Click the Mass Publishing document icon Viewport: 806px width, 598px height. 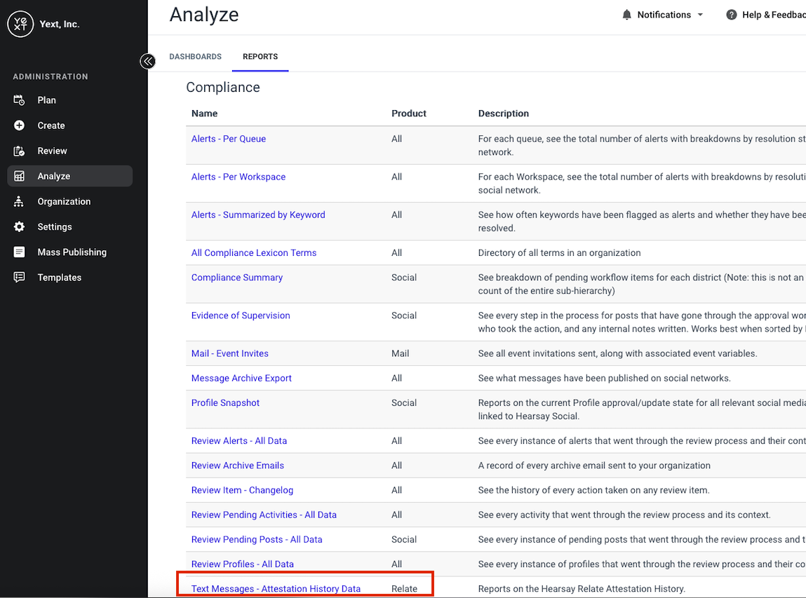pyautogui.click(x=19, y=252)
